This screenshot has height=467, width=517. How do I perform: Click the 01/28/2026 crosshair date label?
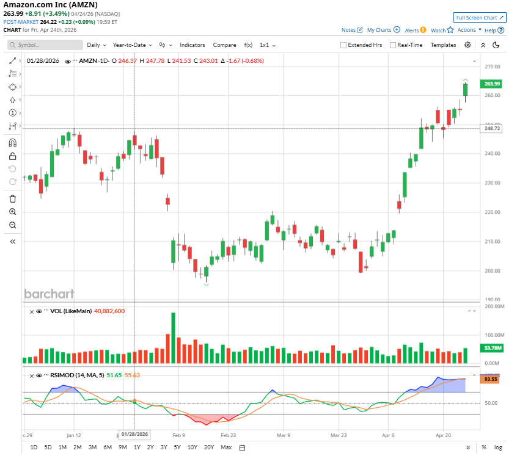click(x=134, y=435)
